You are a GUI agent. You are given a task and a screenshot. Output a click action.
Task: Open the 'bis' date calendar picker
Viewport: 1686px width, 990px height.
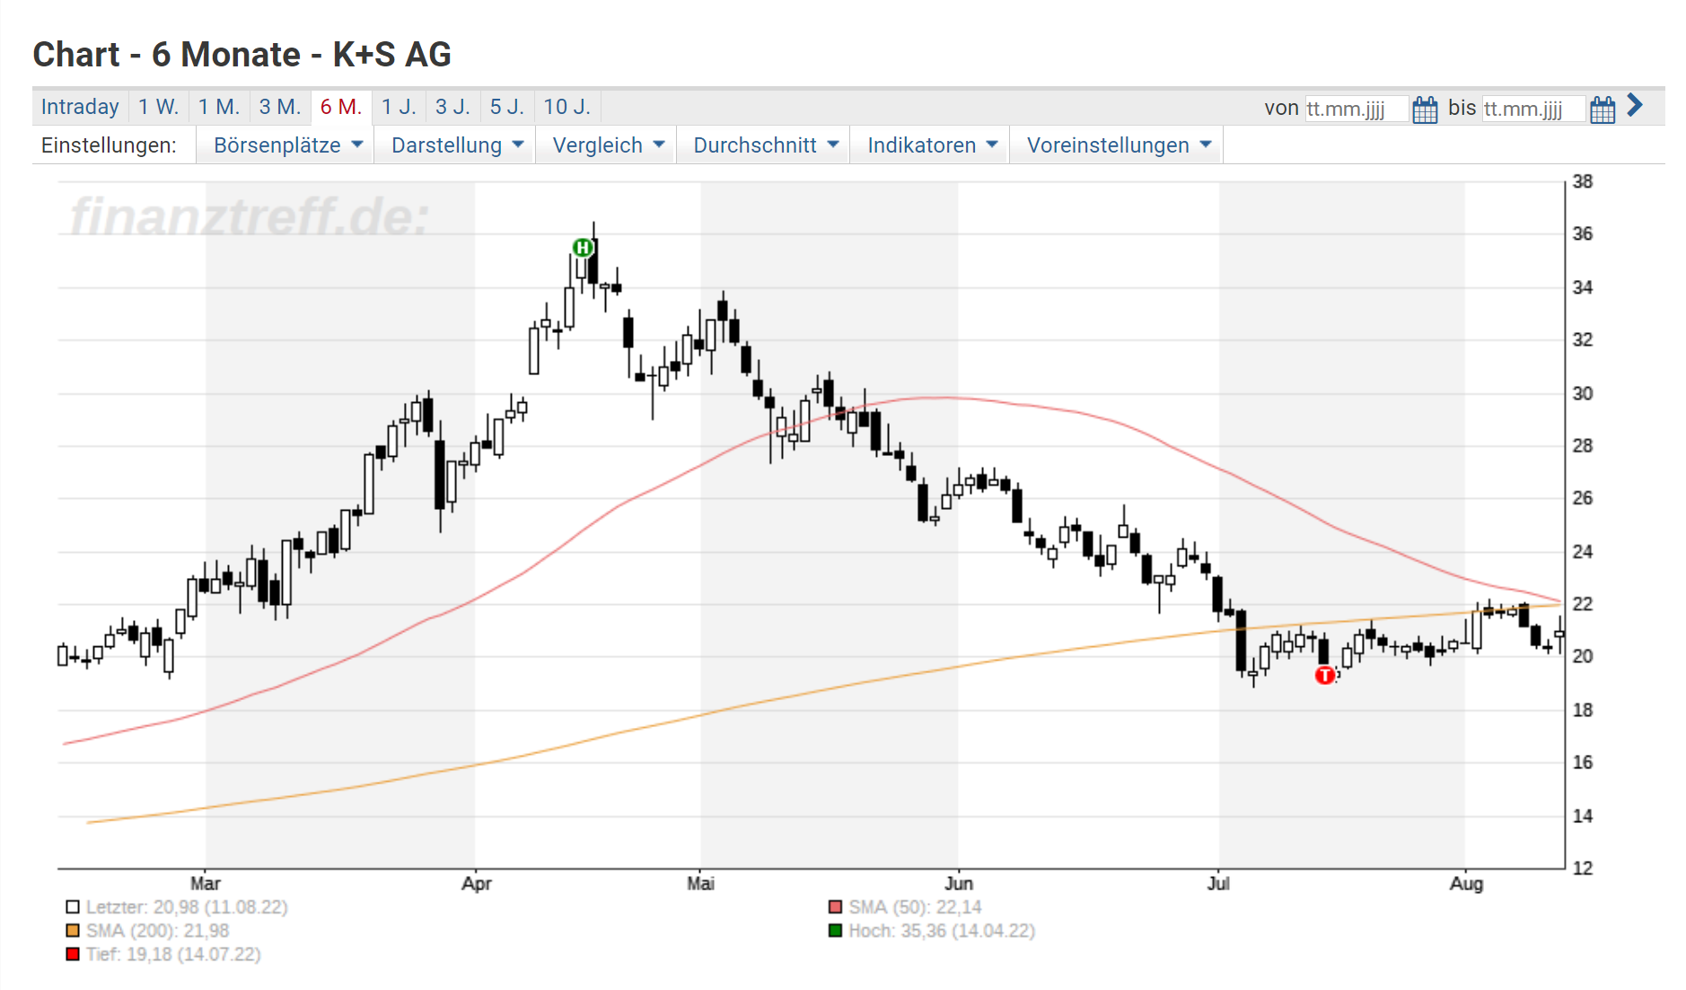click(1603, 110)
